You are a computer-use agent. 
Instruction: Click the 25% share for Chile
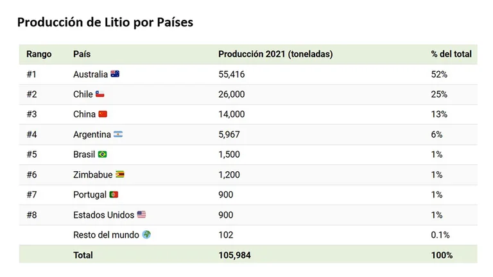pos(439,94)
